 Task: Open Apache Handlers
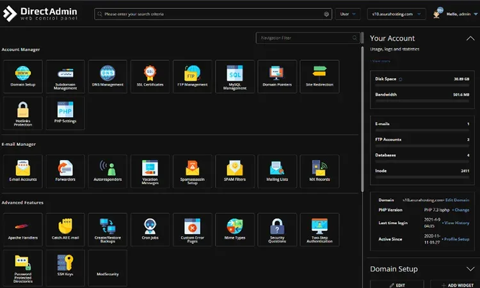23,230
